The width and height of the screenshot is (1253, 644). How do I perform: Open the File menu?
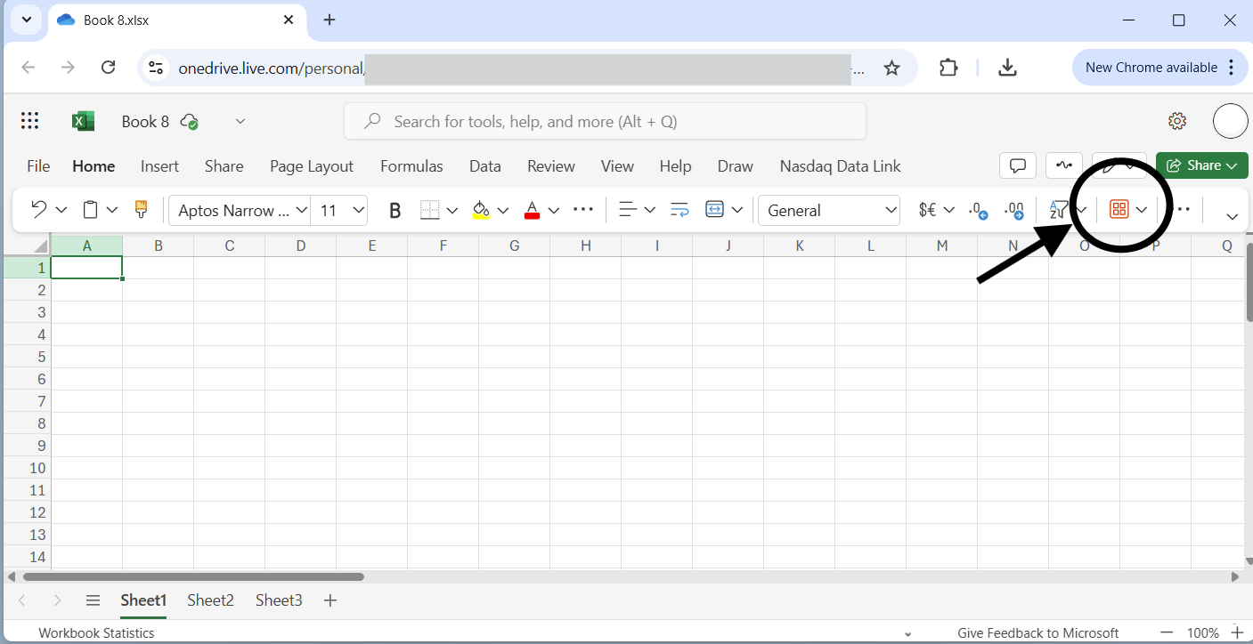[x=38, y=166]
